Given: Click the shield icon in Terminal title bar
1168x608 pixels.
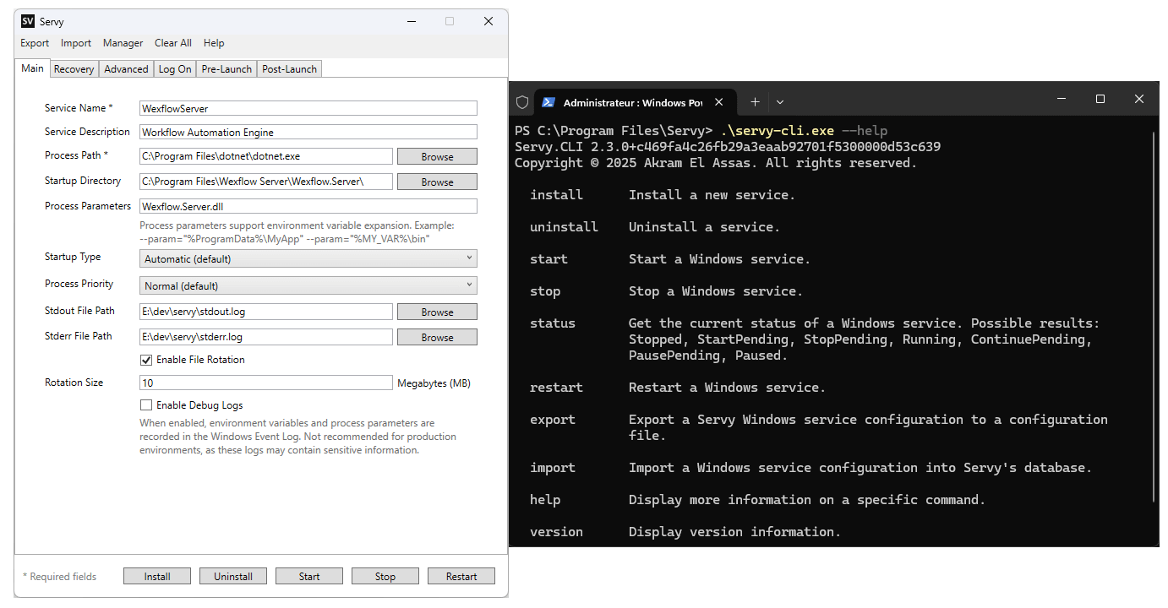Looking at the screenshot, I should click(x=521, y=100).
